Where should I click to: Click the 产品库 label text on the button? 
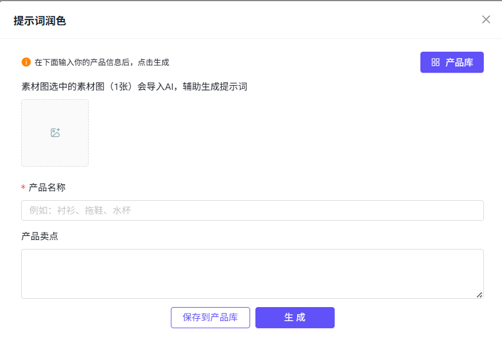click(459, 62)
